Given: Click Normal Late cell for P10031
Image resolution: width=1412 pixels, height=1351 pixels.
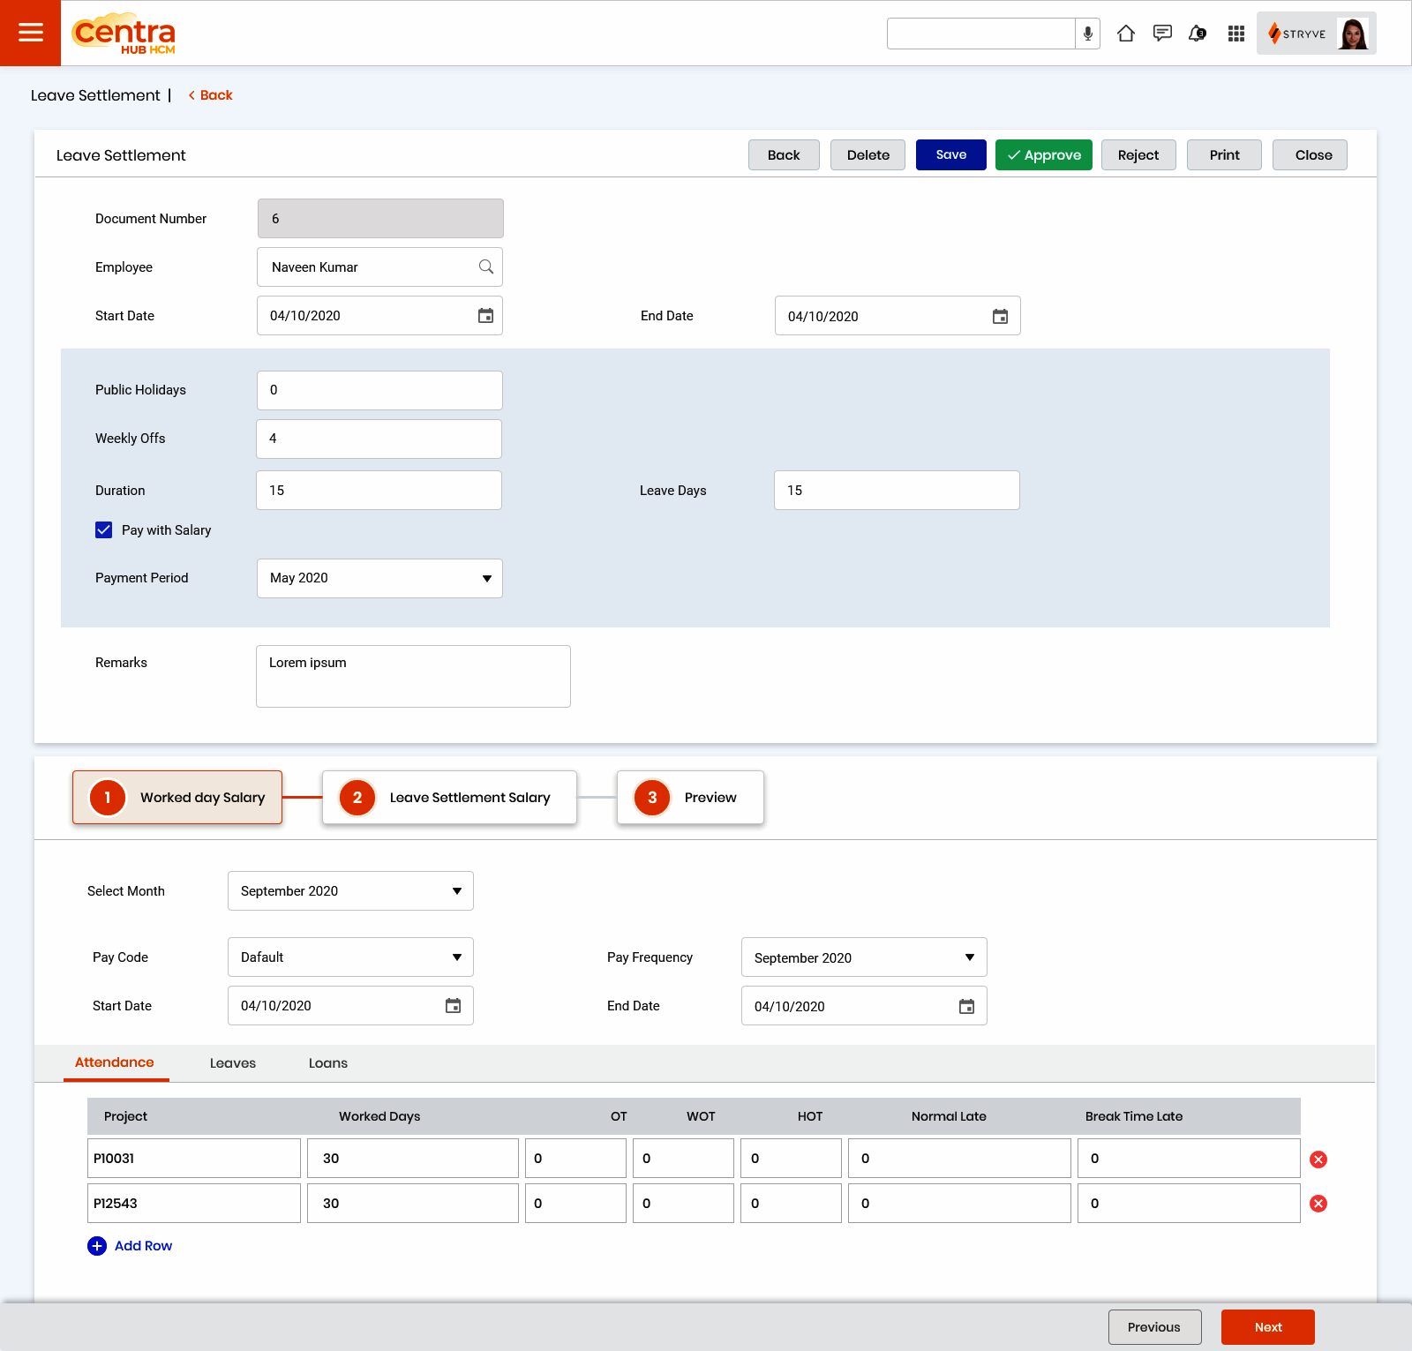Looking at the screenshot, I should [959, 1159].
